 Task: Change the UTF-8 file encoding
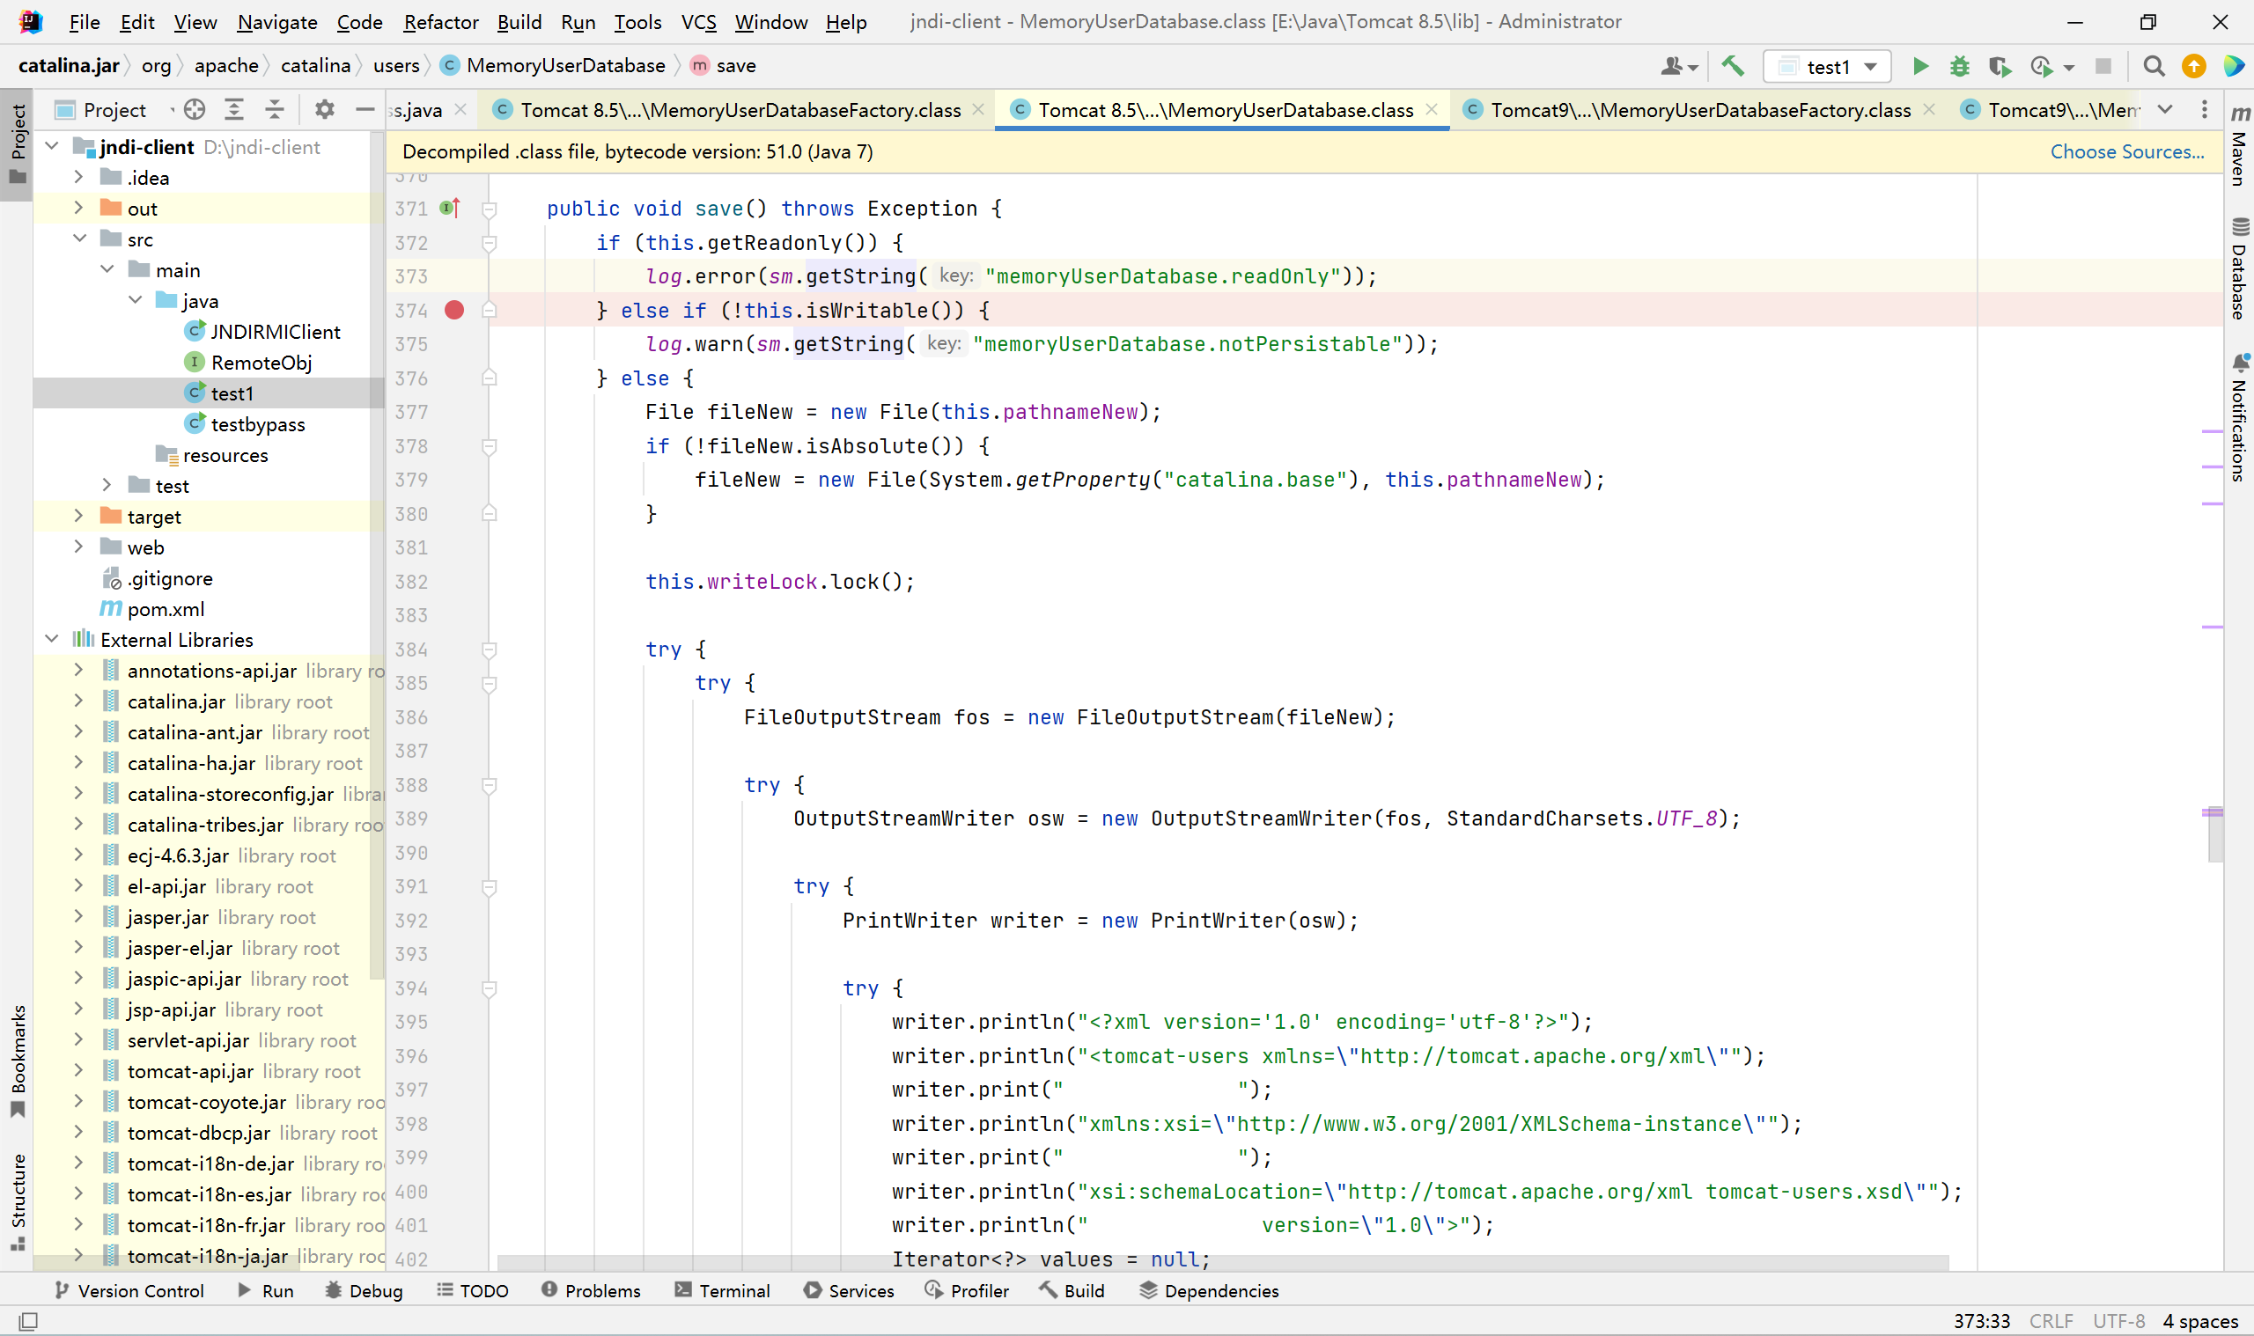2118,1321
